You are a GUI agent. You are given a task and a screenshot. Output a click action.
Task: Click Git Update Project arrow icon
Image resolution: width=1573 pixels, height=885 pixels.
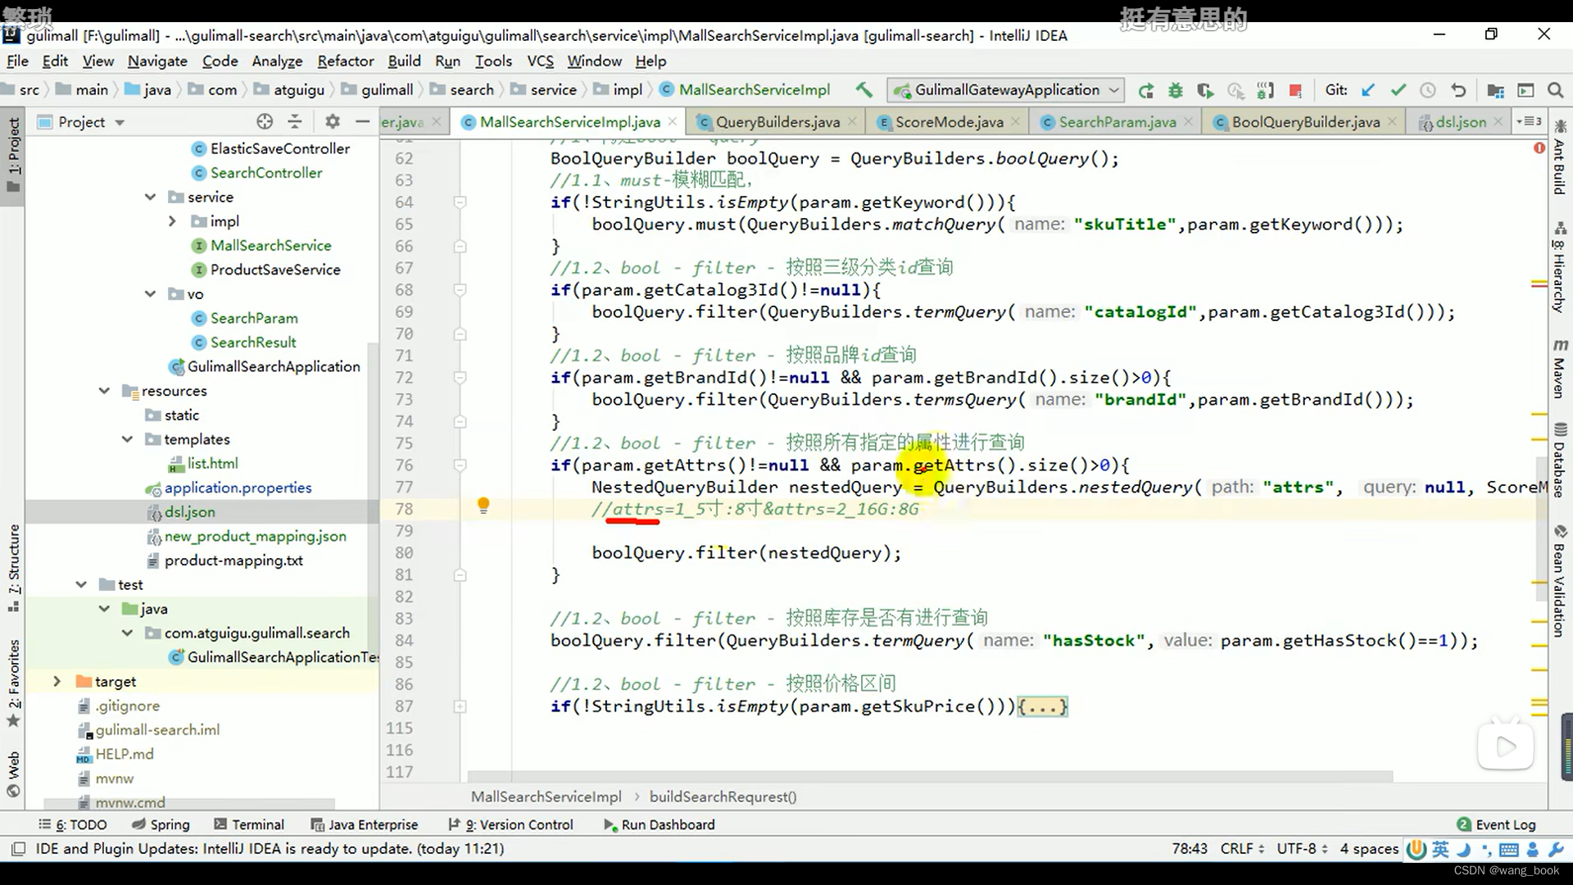coord(1367,90)
